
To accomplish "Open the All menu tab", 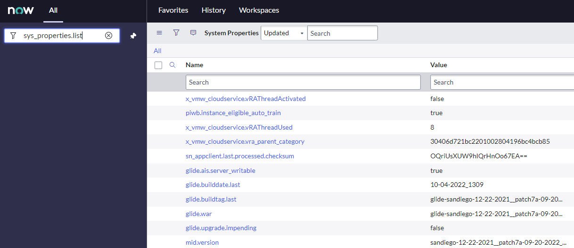I will [53, 10].
